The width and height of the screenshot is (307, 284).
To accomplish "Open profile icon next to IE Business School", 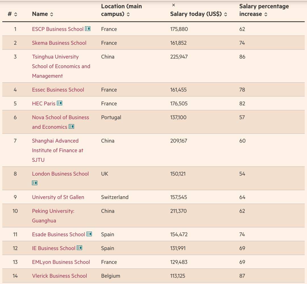I will (x=79, y=248).
